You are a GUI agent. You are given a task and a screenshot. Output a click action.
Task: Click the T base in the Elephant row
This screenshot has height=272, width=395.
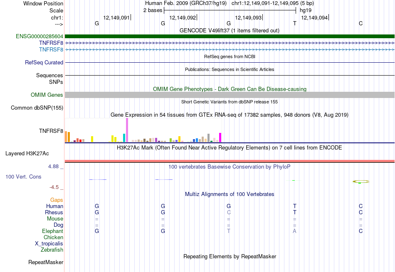pos(229,231)
